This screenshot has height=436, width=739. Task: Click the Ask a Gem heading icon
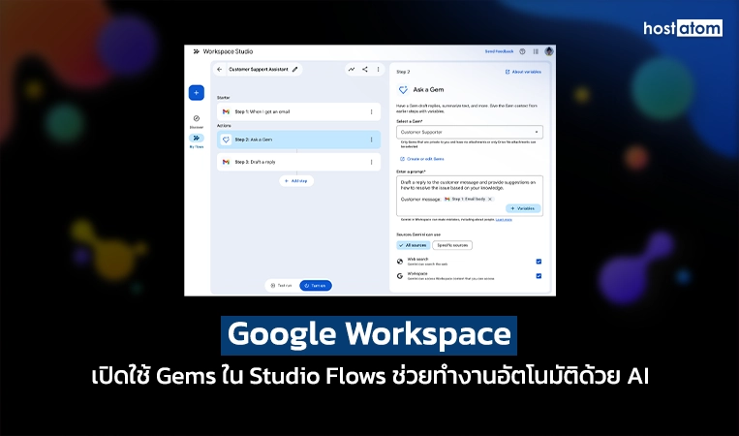coord(403,89)
